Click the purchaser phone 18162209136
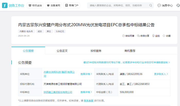This screenshot has width=180, height=106. click(x=135, y=74)
